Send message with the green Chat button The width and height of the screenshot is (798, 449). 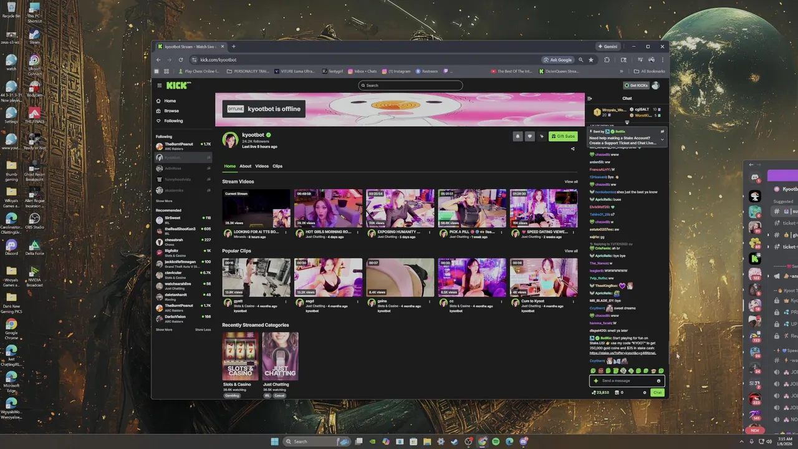pyautogui.click(x=657, y=392)
